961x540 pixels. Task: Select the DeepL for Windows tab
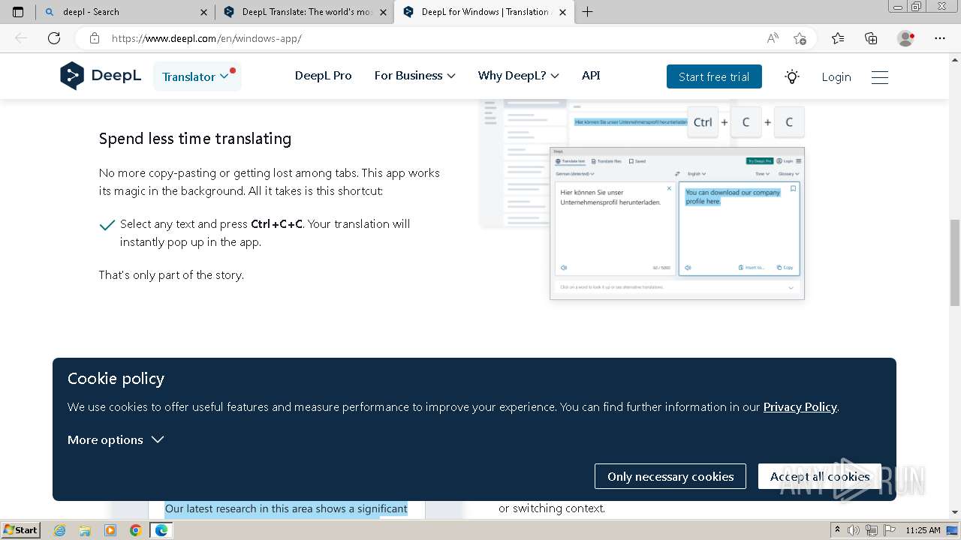pos(484,12)
